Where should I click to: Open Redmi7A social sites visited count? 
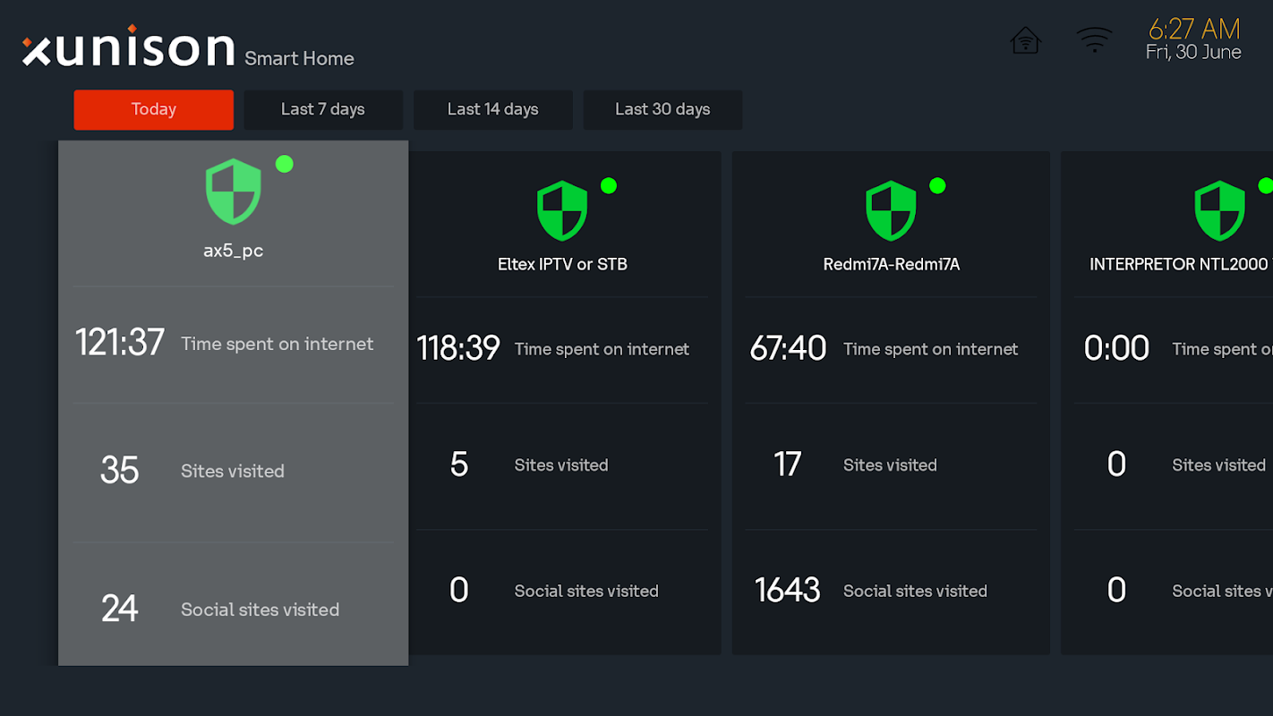coord(891,591)
